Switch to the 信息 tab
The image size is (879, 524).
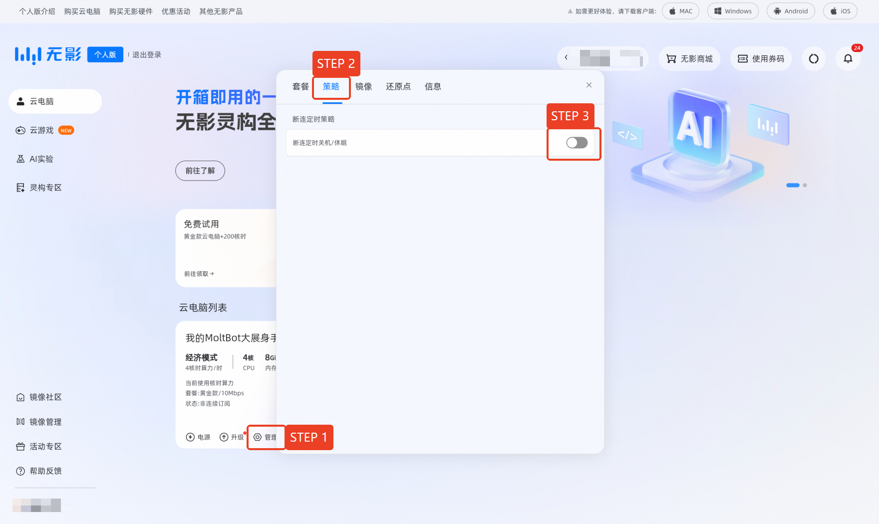[433, 87]
